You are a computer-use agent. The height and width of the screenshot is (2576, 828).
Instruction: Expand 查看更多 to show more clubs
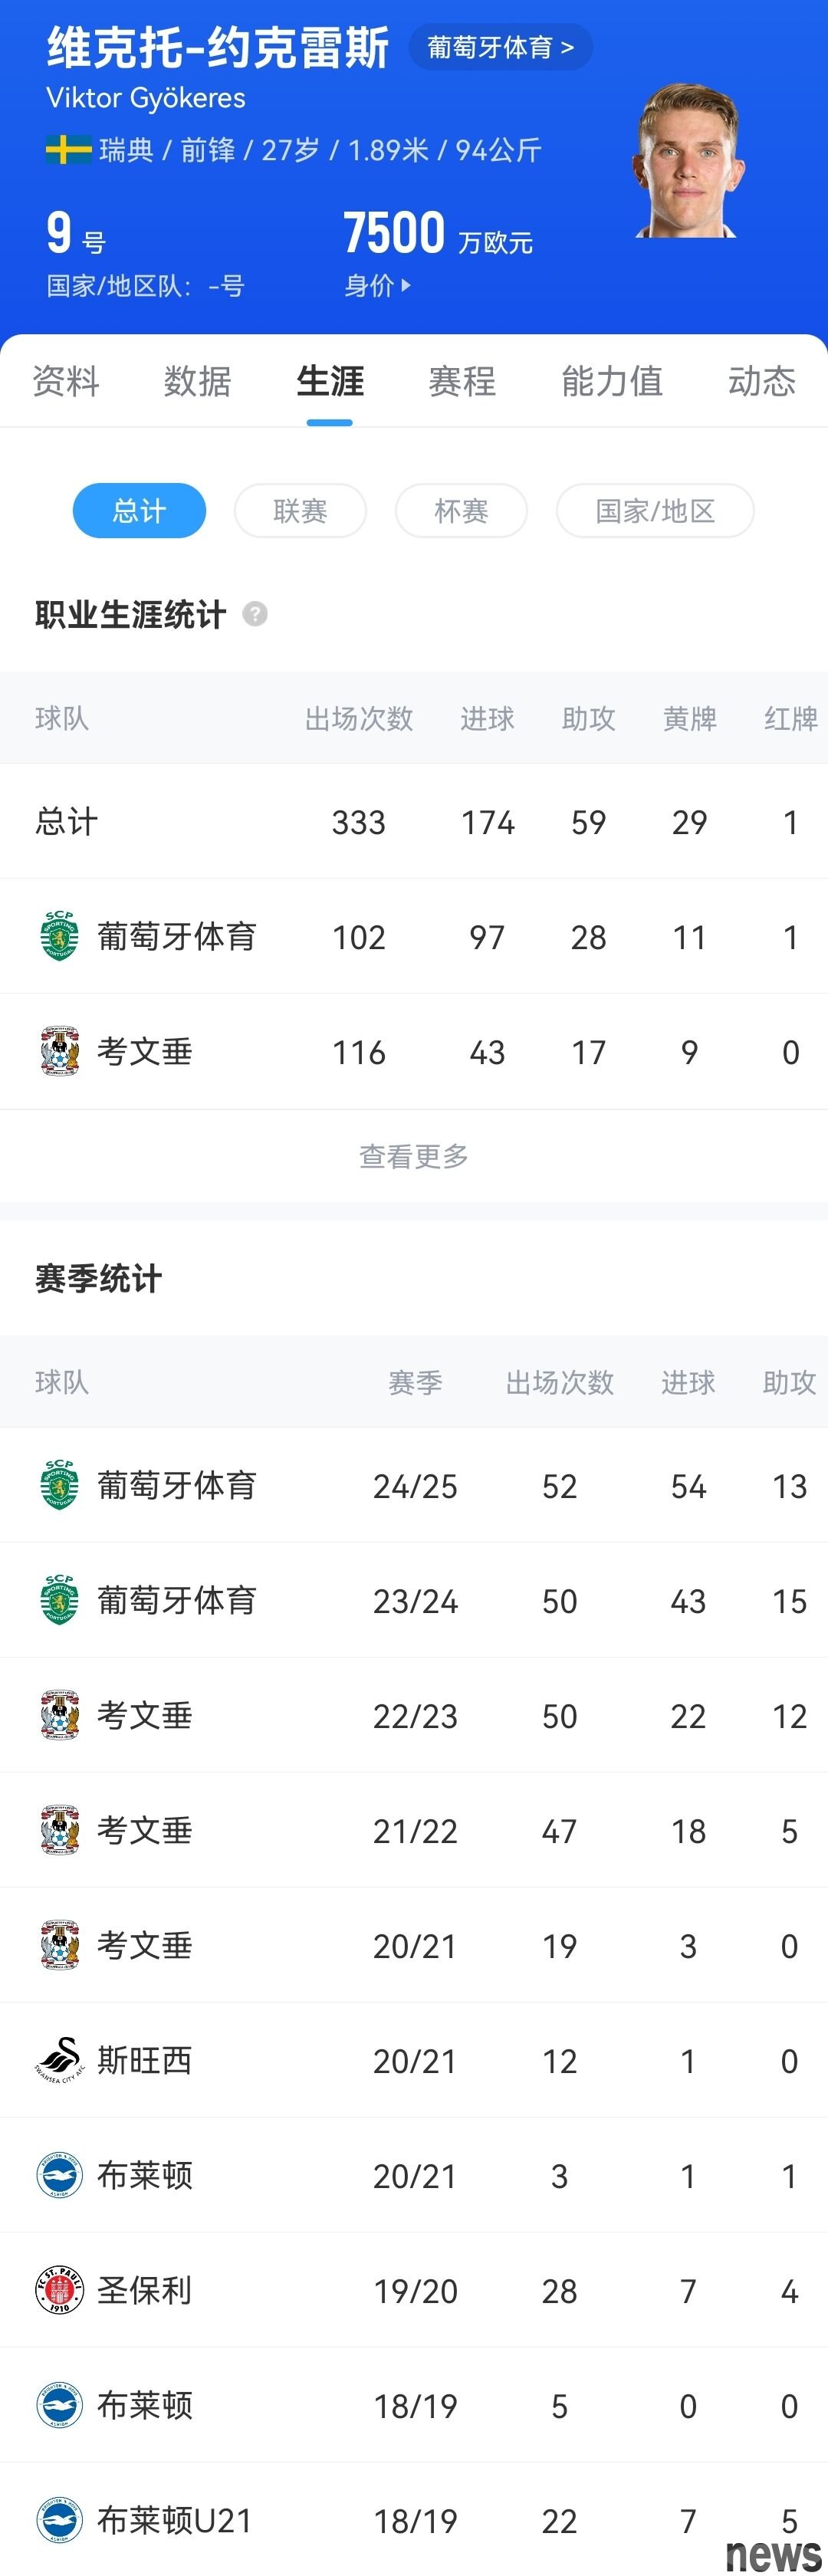coord(414,1156)
